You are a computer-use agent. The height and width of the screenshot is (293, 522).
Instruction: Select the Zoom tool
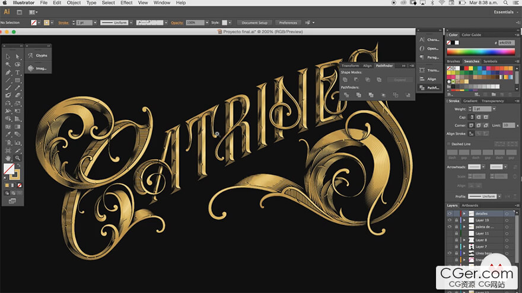tap(17, 158)
